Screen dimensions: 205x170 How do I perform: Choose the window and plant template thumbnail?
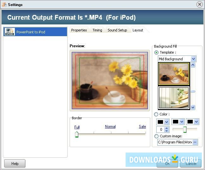point(174,98)
